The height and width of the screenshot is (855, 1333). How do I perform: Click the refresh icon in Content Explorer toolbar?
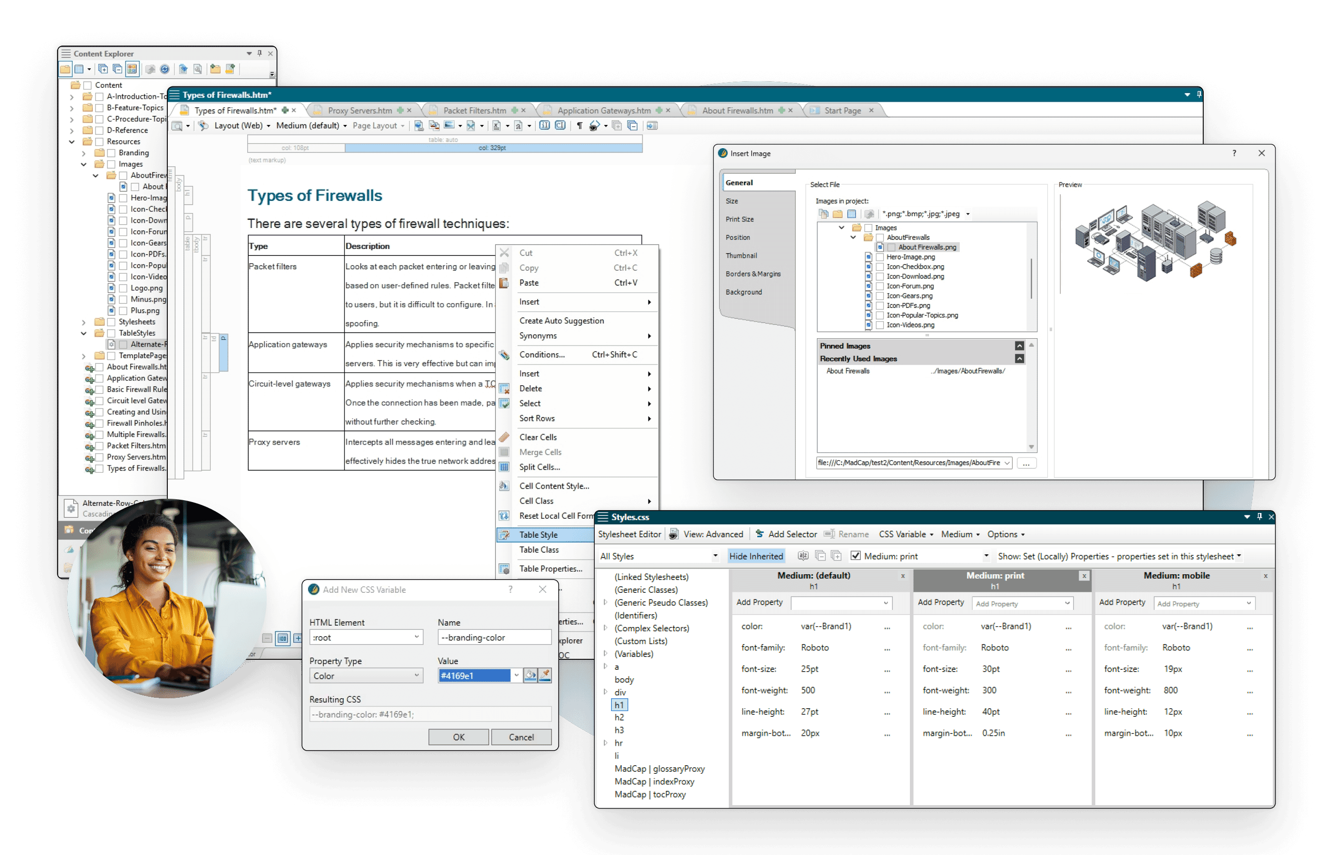click(164, 69)
